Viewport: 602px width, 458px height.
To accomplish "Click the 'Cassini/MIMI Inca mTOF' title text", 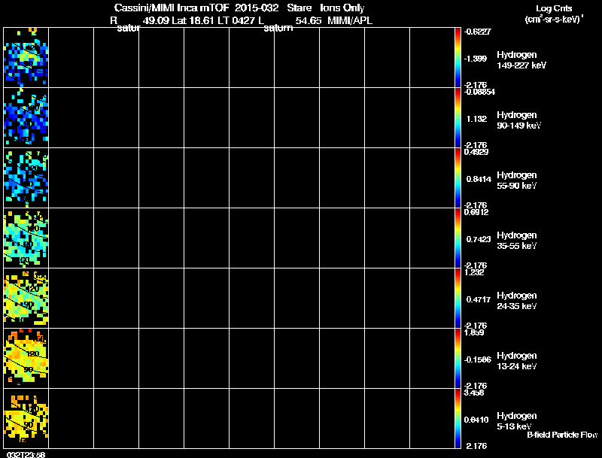I will (172, 8).
